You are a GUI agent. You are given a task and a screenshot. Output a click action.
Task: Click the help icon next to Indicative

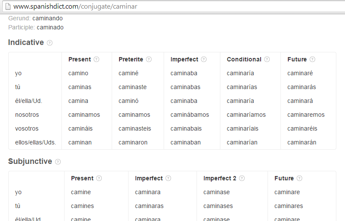tap(50, 43)
